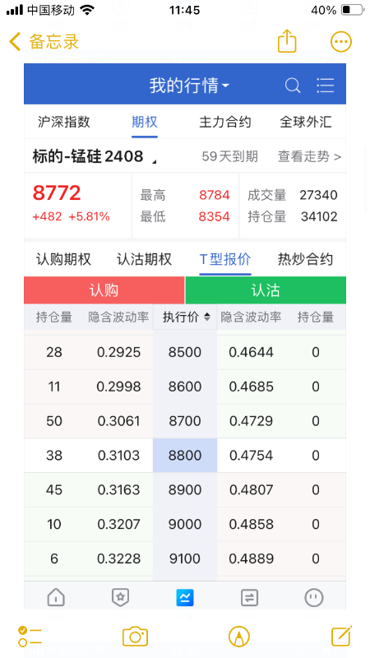Viewport: 370px width, 658px height.
Task: Tap the latest price 8772
Action: point(57,193)
